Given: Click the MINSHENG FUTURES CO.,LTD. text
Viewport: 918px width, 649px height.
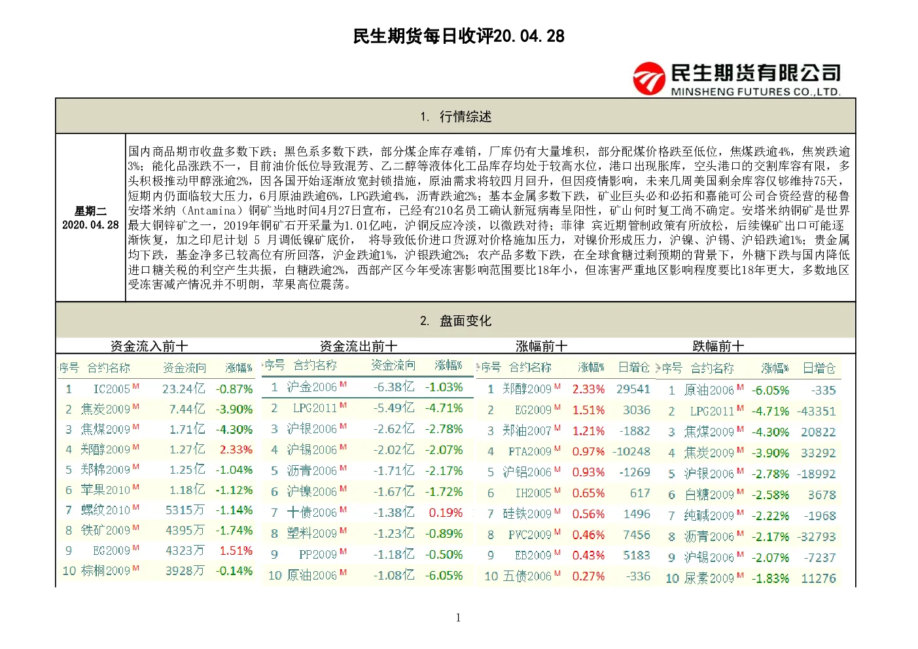Looking at the screenshot, I should [756, 92].
